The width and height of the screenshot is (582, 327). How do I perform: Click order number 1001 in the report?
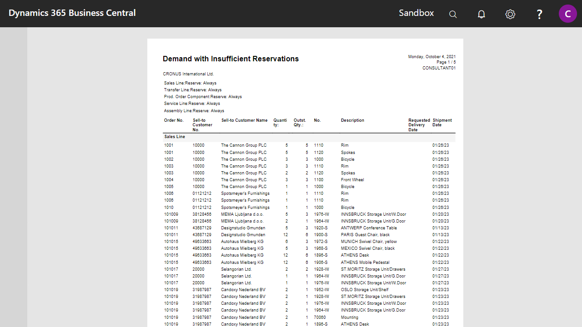168,145
